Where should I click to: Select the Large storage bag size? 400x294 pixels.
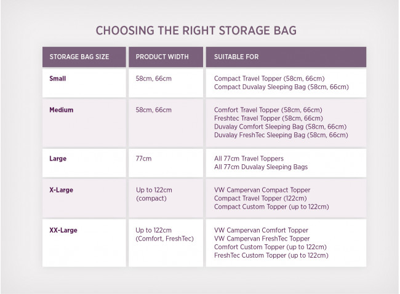coord(58,159)
